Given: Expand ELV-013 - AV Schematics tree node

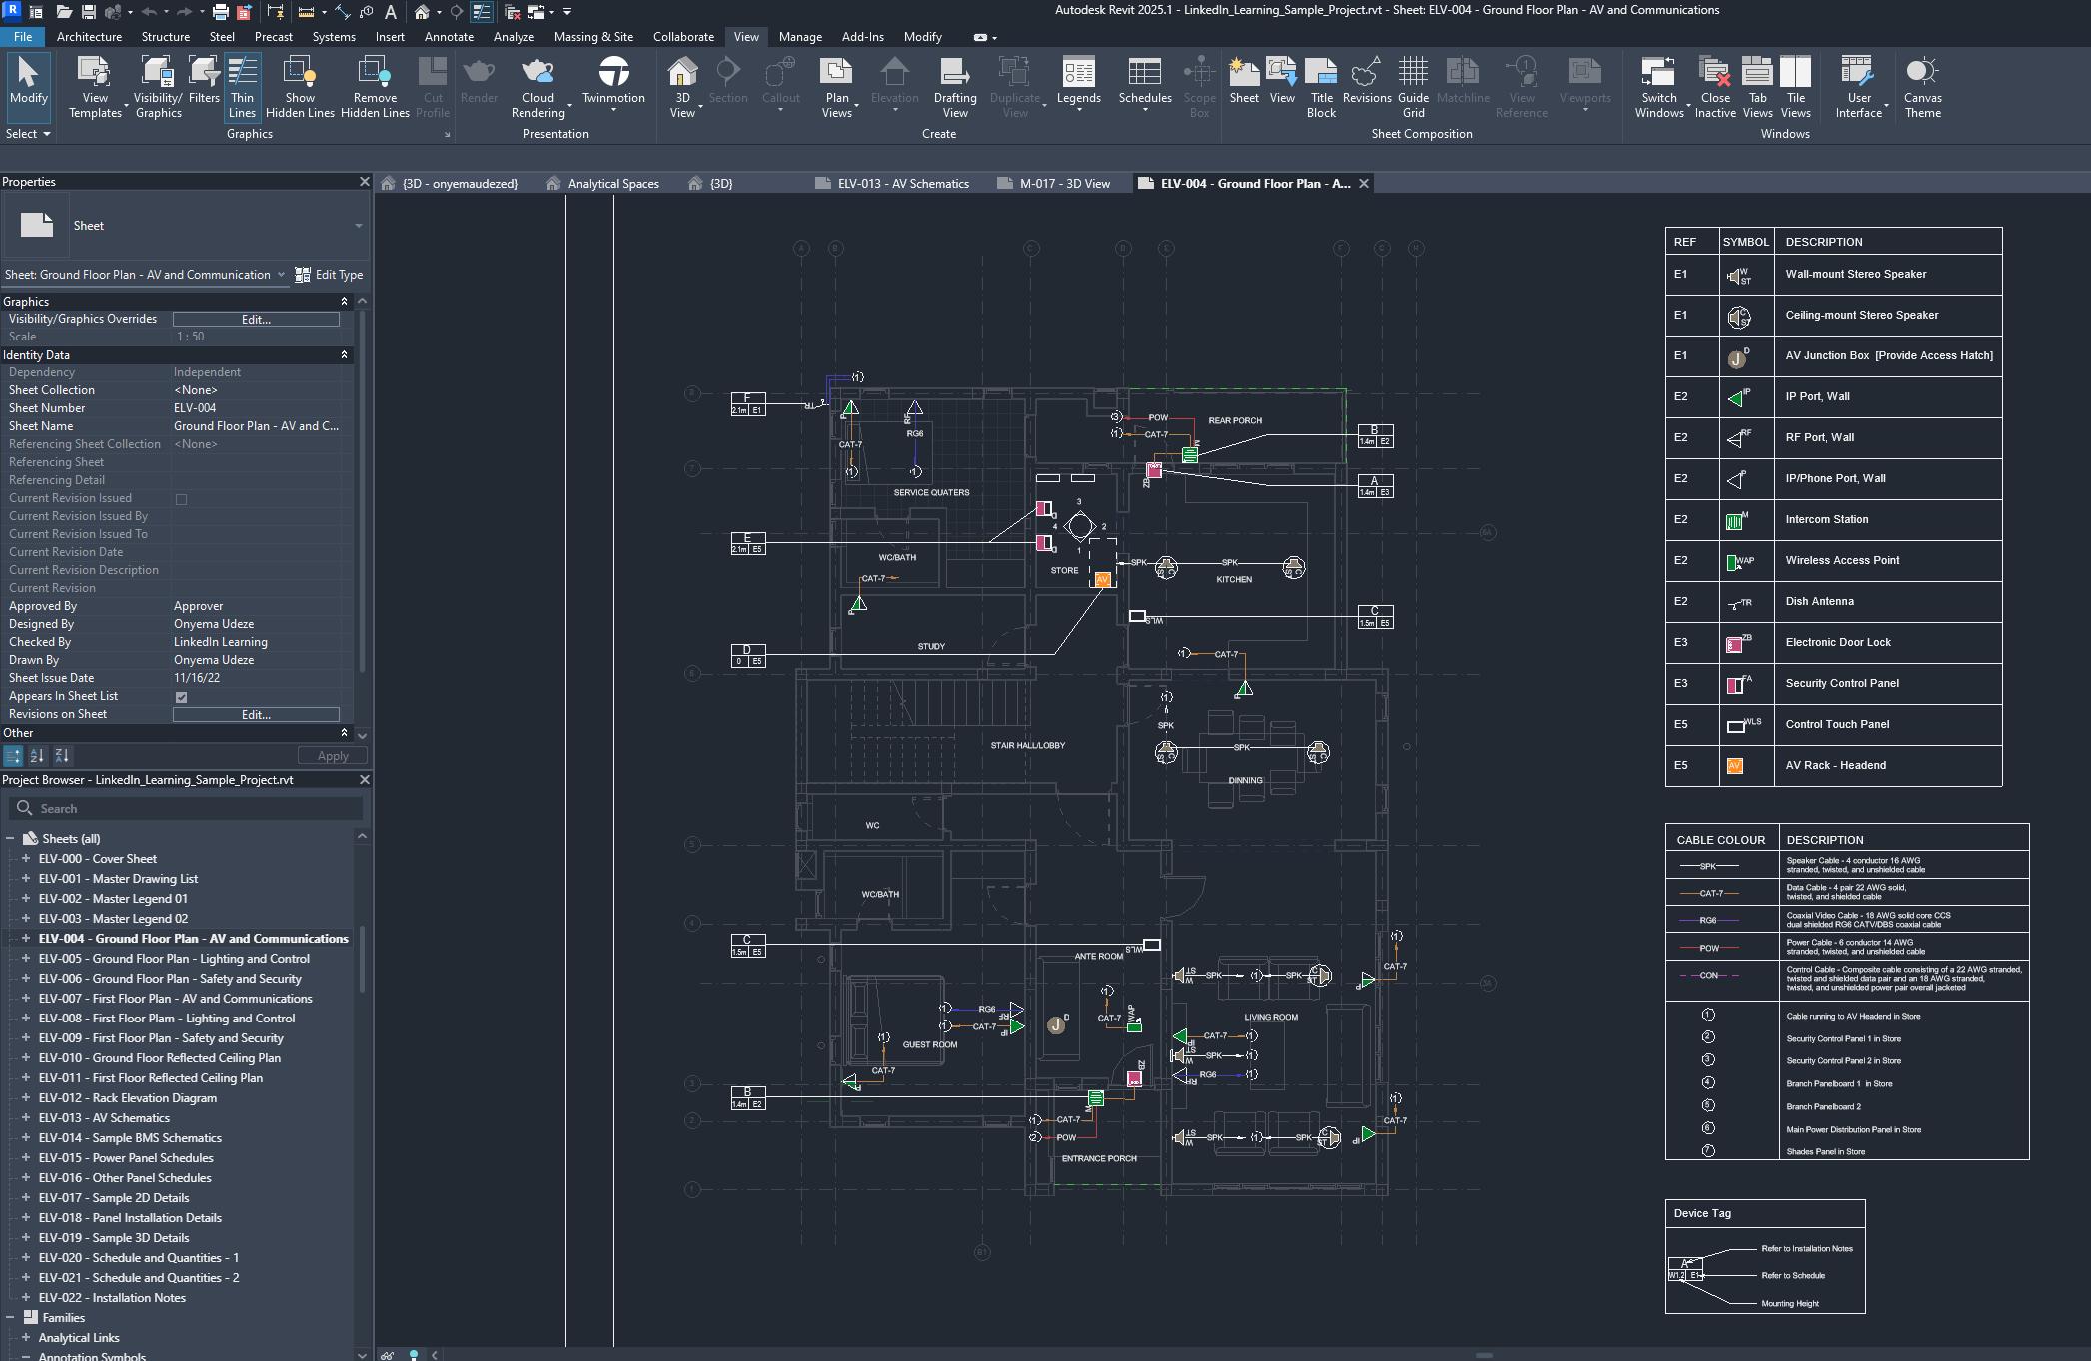Looking at the screenshot, I should 26,1118.
